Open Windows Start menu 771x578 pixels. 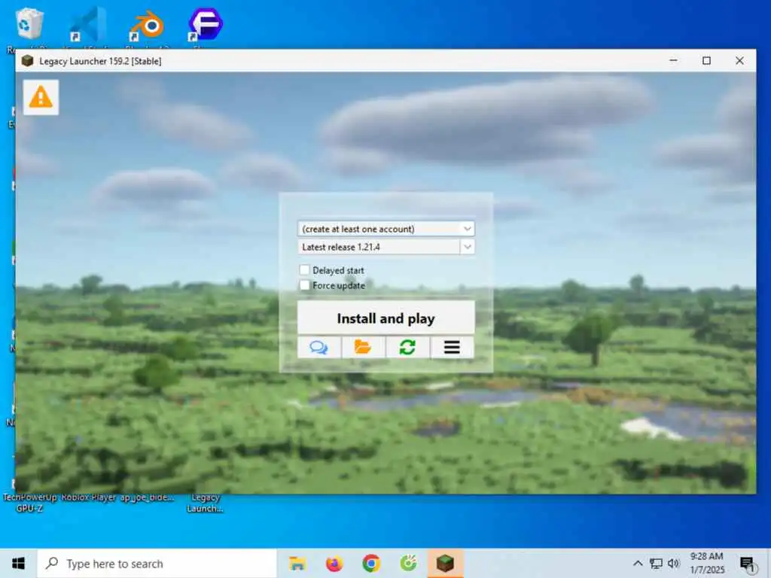[18, 563]
